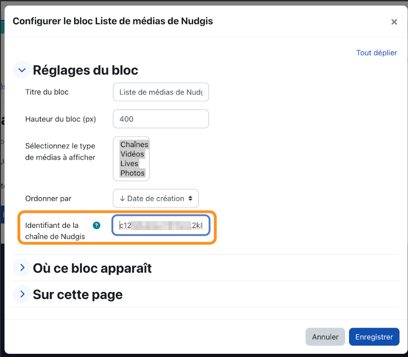
Task: Expand the Sur cette page section
Action: pos(22,294)
